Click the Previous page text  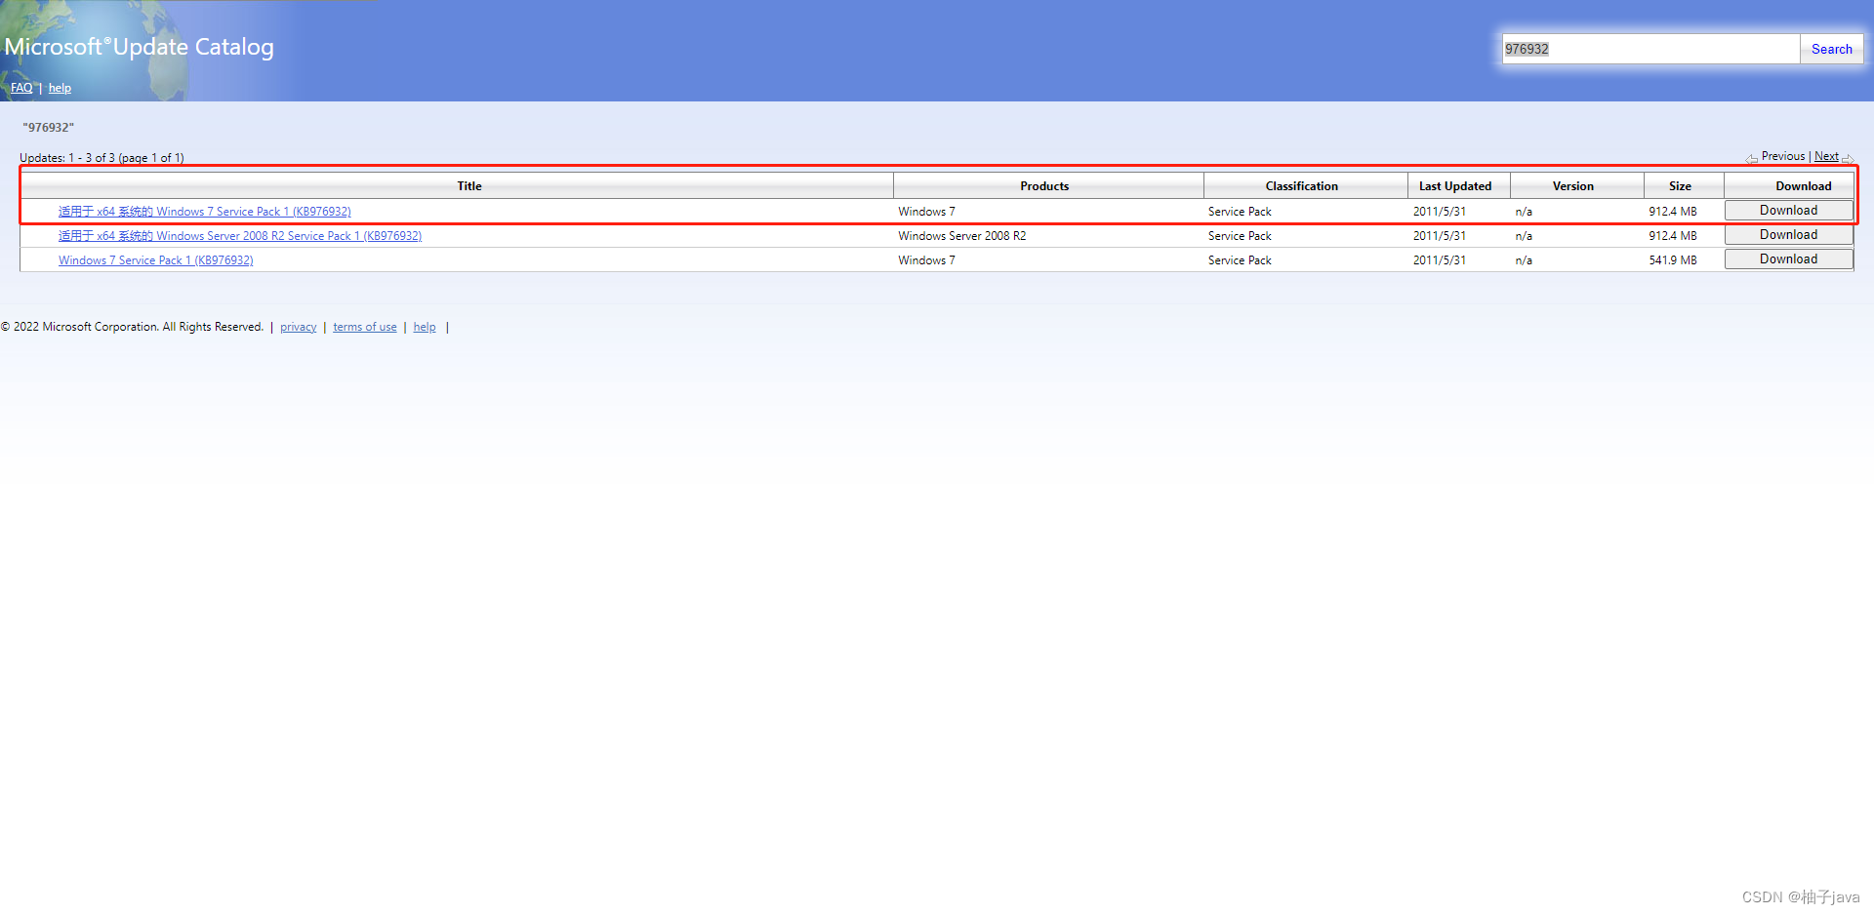point(1783,156)
